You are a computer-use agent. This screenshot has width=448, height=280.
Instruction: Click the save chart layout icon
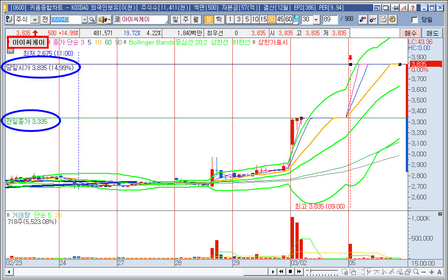click(383, 19)
